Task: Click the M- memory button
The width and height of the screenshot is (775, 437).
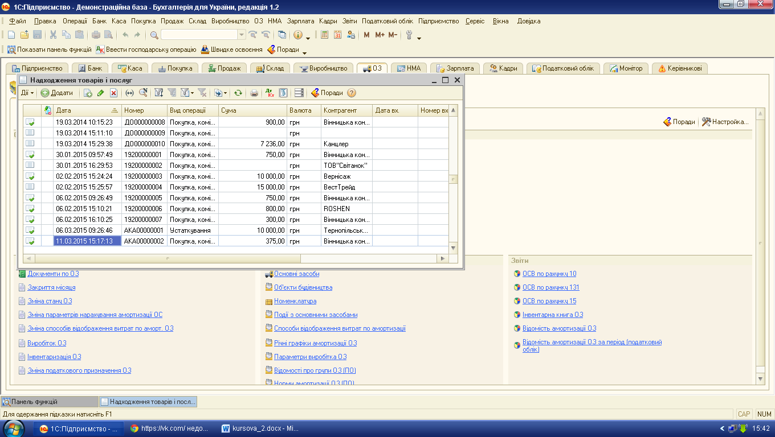Action: click(393, 35)
